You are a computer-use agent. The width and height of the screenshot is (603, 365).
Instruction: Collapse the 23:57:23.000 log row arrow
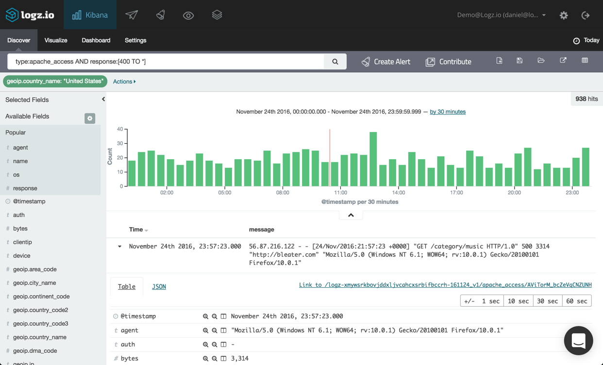tap(119, 247)
